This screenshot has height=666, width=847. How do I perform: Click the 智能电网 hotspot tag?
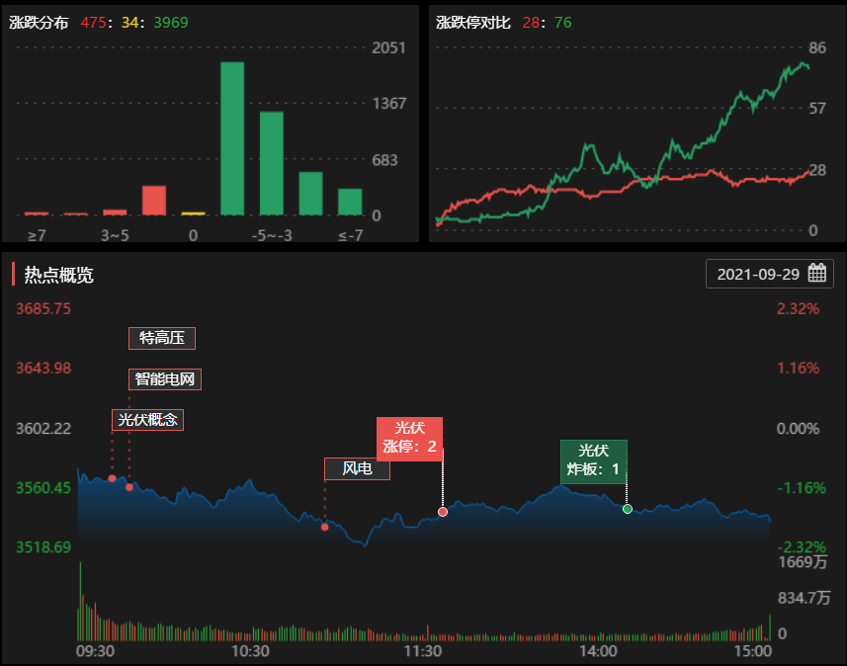pyautogui.click(x=165, y=378)
